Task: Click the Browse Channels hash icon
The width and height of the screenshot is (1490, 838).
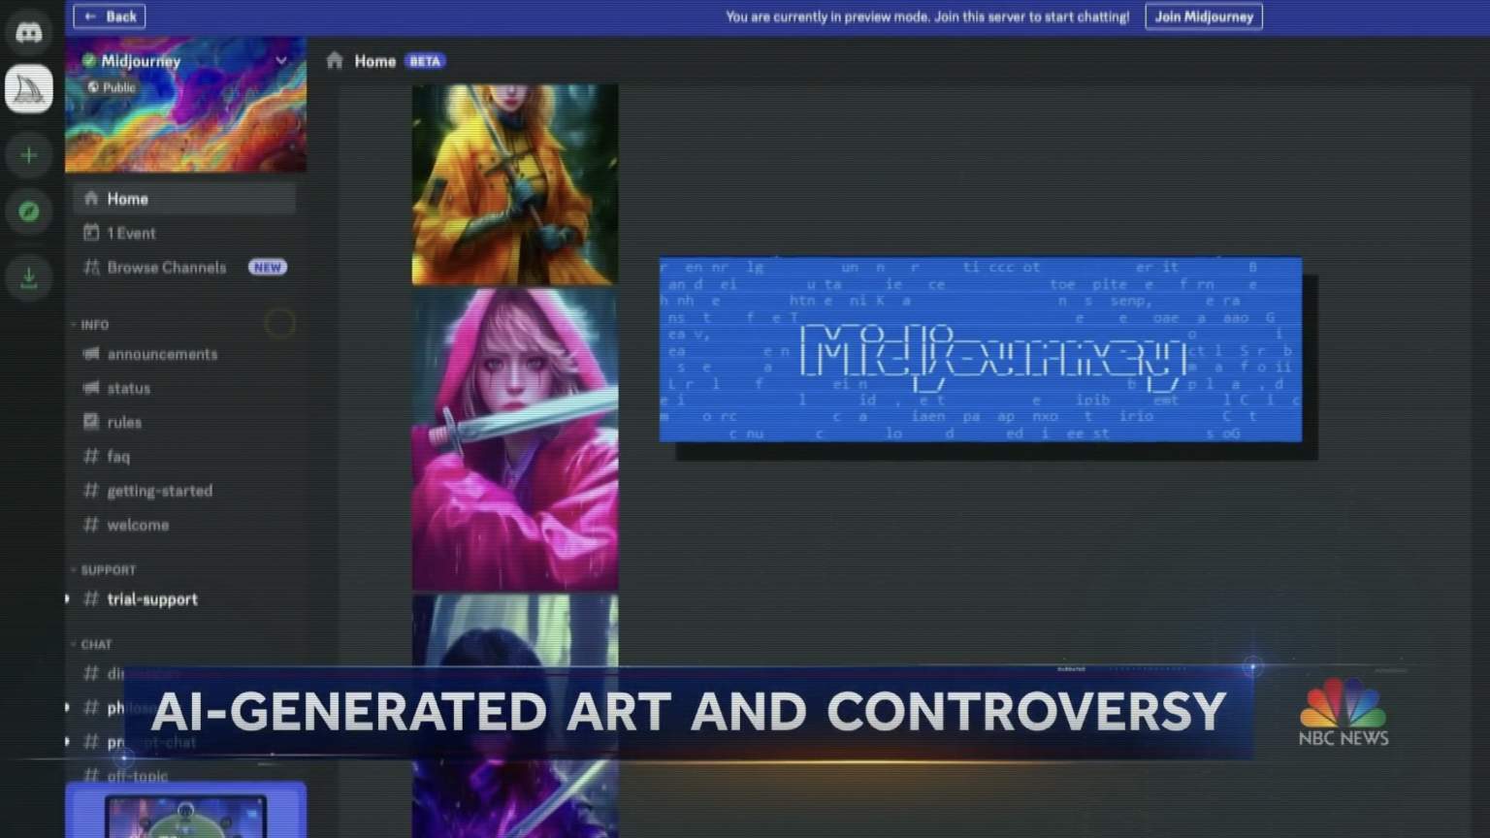Action: pos(91,268)
